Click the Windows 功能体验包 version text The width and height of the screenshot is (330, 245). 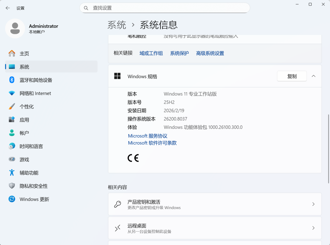203,127
